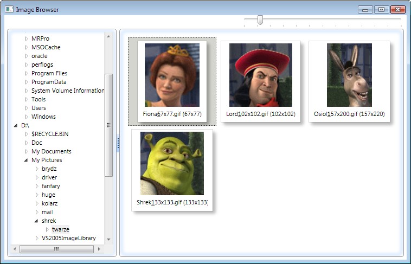Select the Doc folder
The width and height of the screenshot is (411, 264).
pyautogui.click(x=37, y=143)
